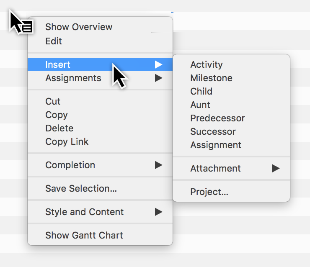The image size is (310, 267).
Task: Select Edit in the context menu
Action: (x=54, y=41)
